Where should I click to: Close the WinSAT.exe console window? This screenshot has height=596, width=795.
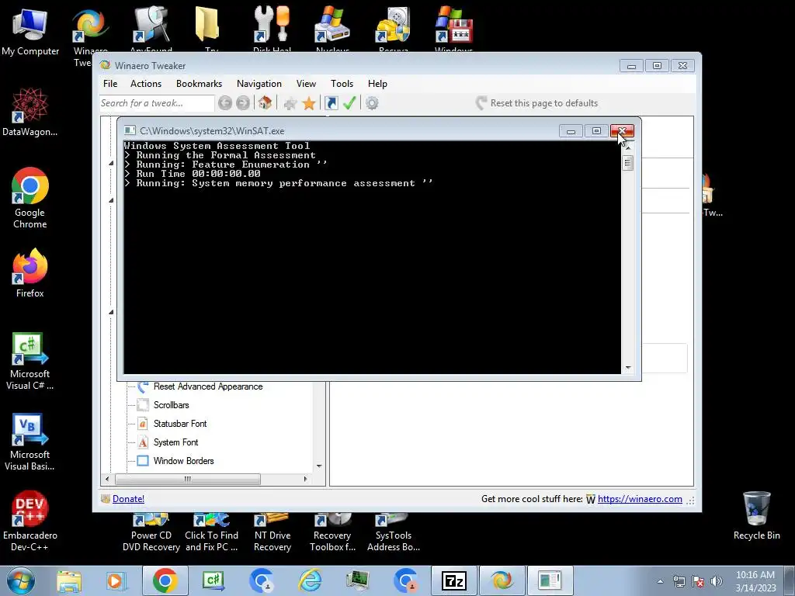point(622,131)
